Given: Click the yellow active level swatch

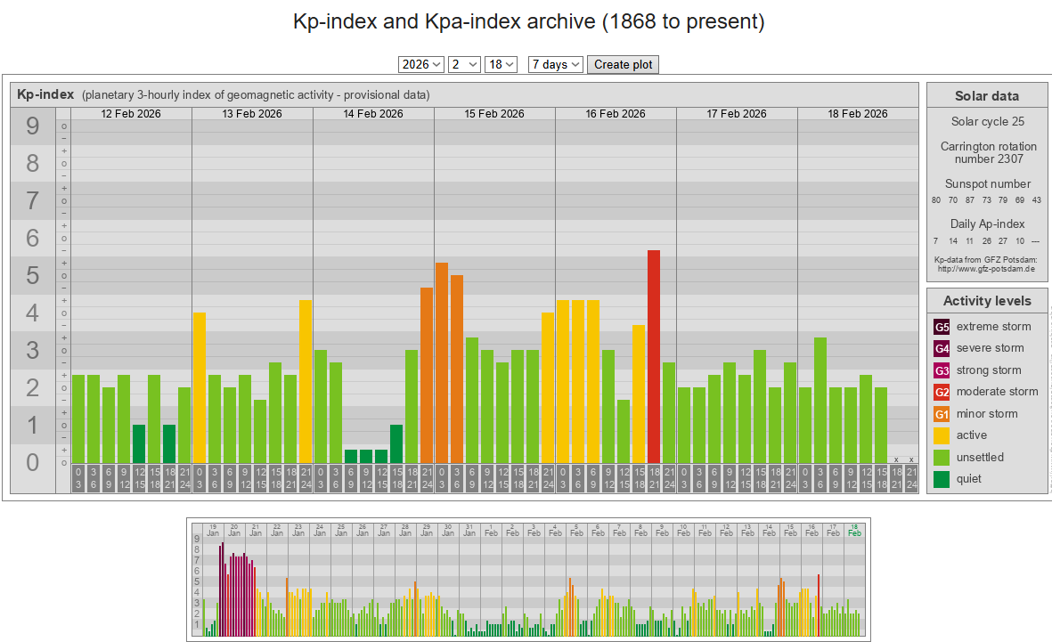Looking at the screenshot, I should point(942,435).
